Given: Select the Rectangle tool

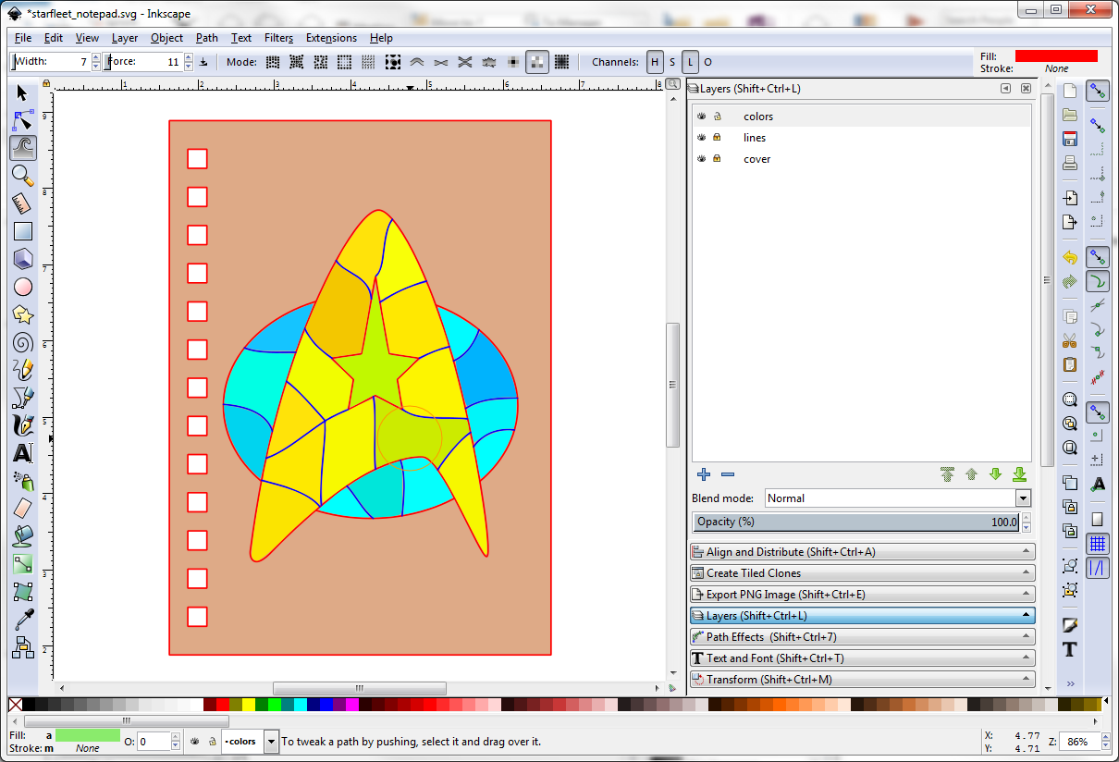Looking at the screenshot, I should 23,231.
